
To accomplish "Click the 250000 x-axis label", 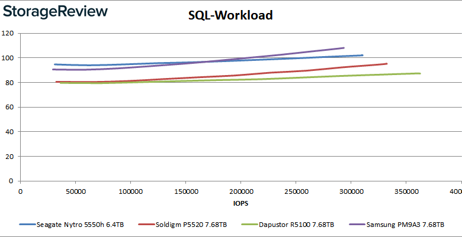I will tap(296, 191).
